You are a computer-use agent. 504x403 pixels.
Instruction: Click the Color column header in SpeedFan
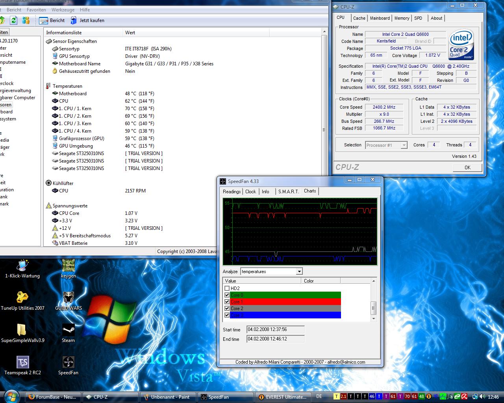(321, 281)
